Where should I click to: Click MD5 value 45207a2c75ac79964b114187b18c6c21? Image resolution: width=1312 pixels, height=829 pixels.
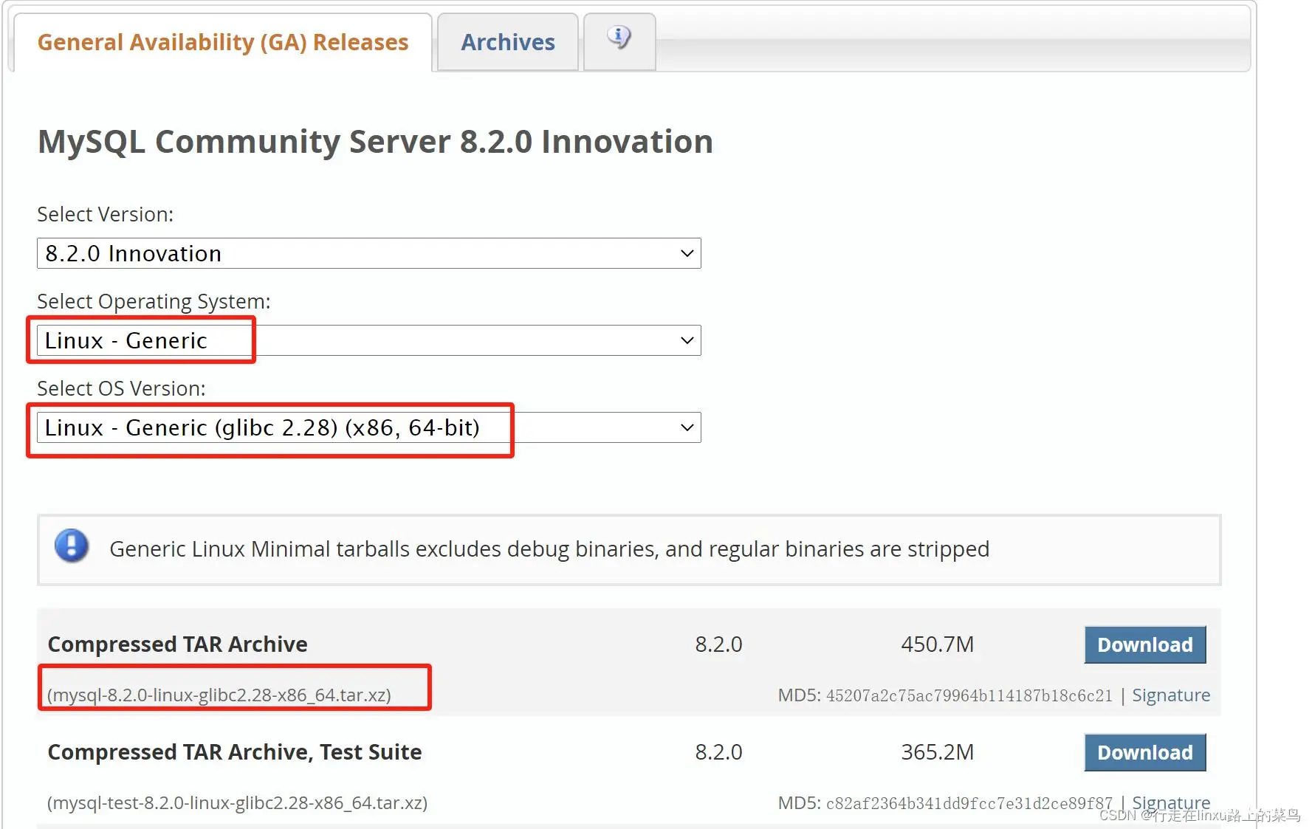[969, 695]
